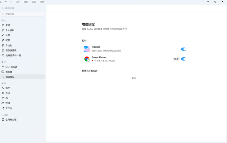Viewport: 227px width, 143px height.
Task: Click the search magnifier icon
Action: point(3,14)
